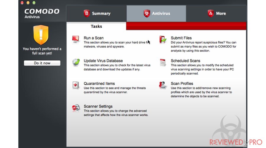Click the Scan Profiles description text

click(201, 92)
